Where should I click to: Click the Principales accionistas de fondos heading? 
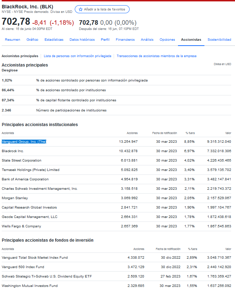coord(48,240)
